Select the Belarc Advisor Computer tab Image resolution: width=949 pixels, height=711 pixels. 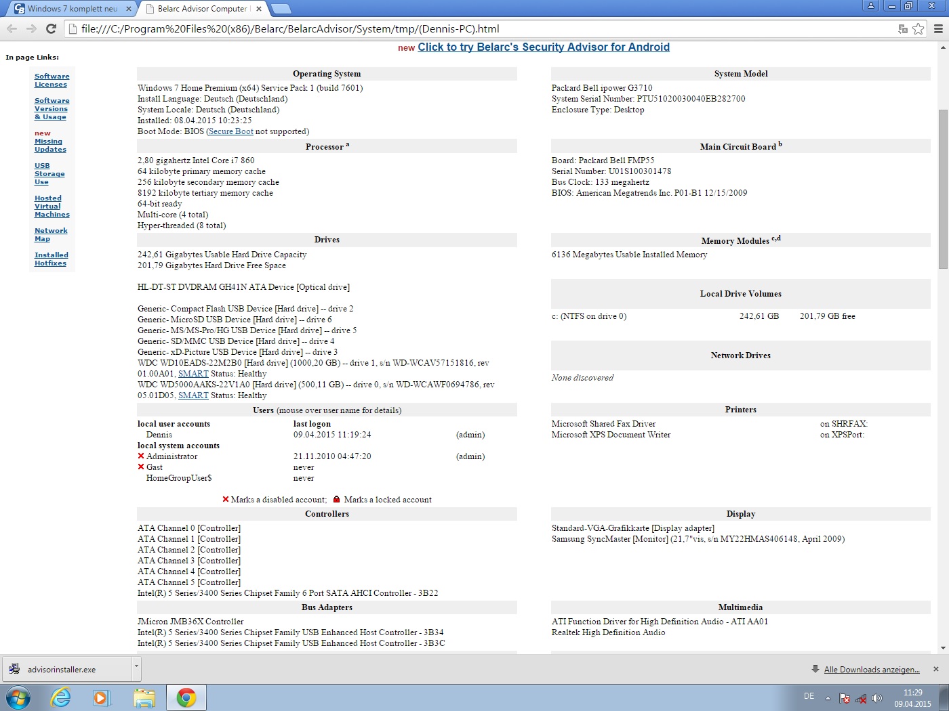click(202, 9)
